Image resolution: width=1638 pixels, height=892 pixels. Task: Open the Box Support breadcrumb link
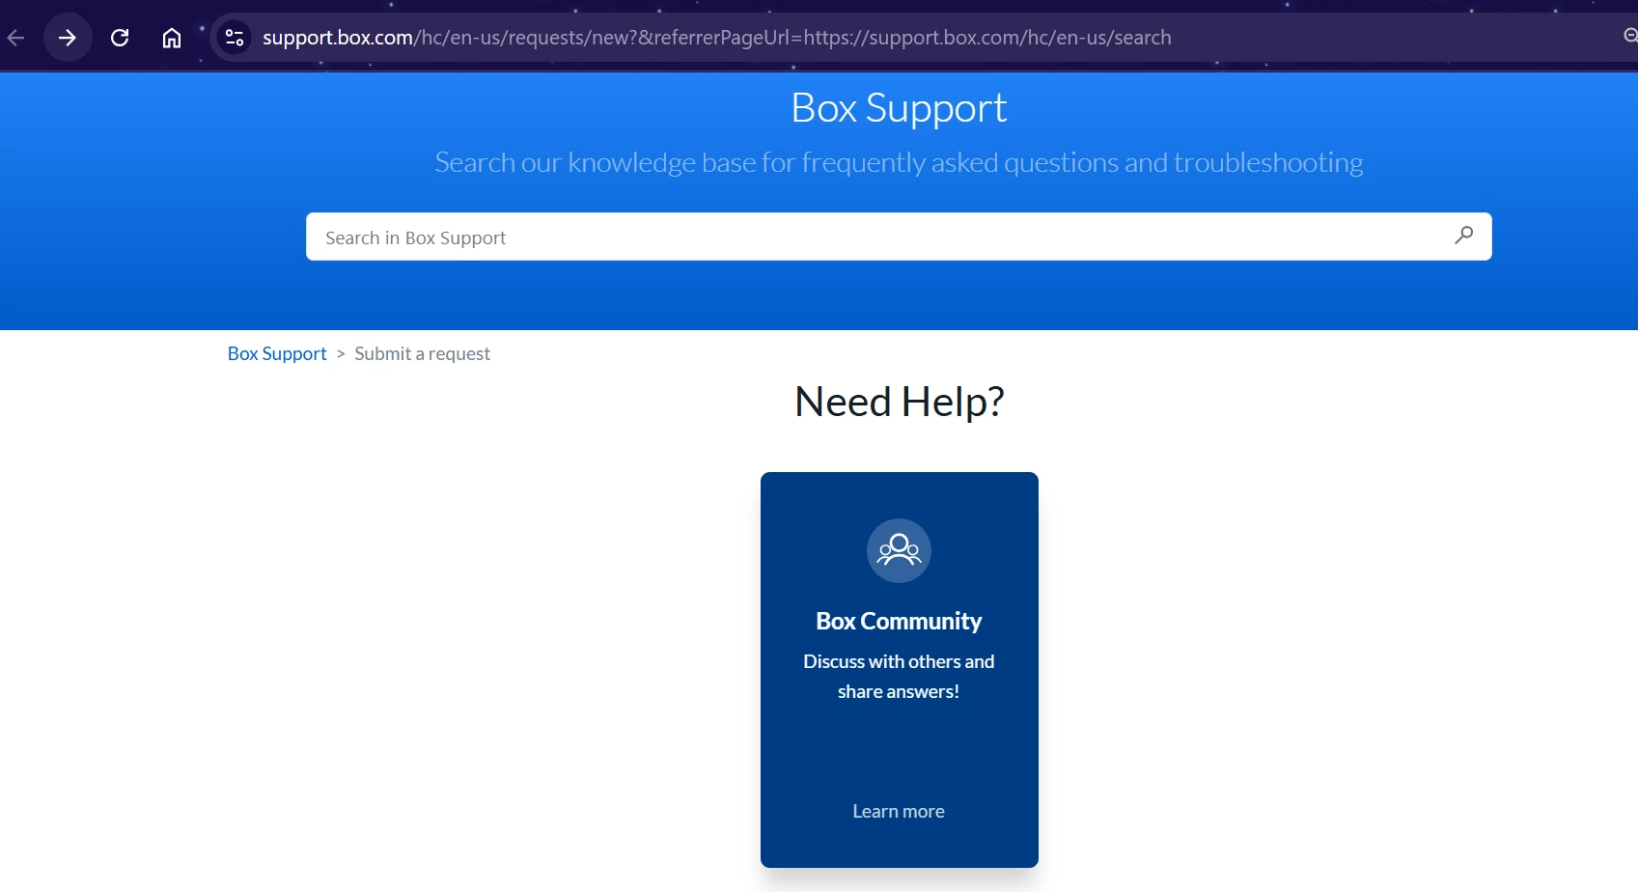tap(277, 353)
